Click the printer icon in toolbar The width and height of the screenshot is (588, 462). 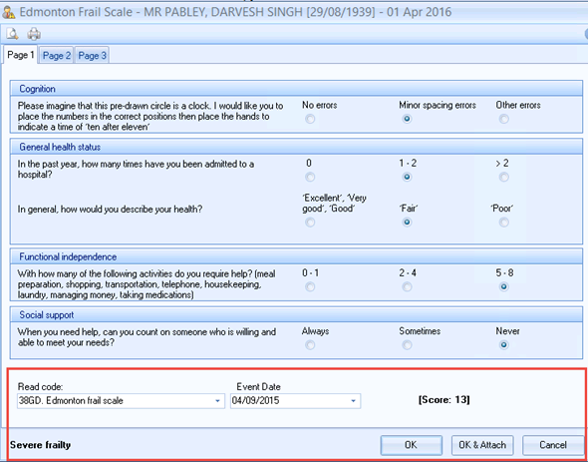[34, 34]
